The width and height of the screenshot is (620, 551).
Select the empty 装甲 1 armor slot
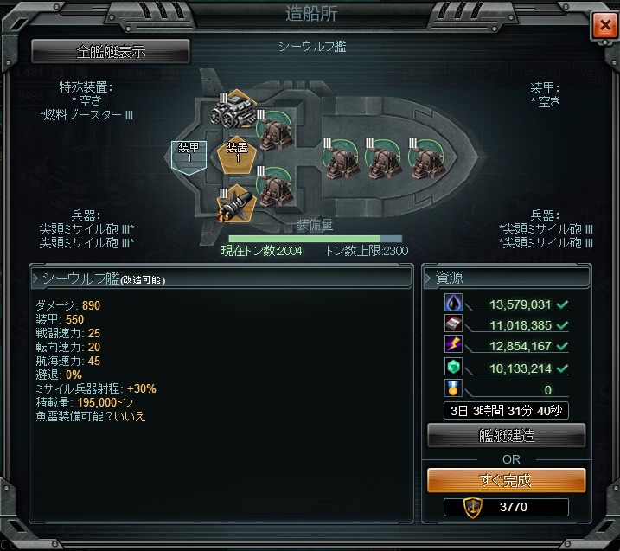tap(189, 157)
